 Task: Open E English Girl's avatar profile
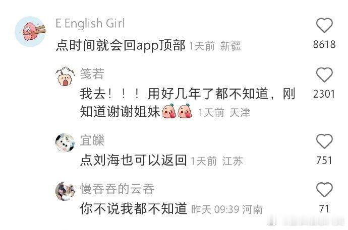[30, 31]
